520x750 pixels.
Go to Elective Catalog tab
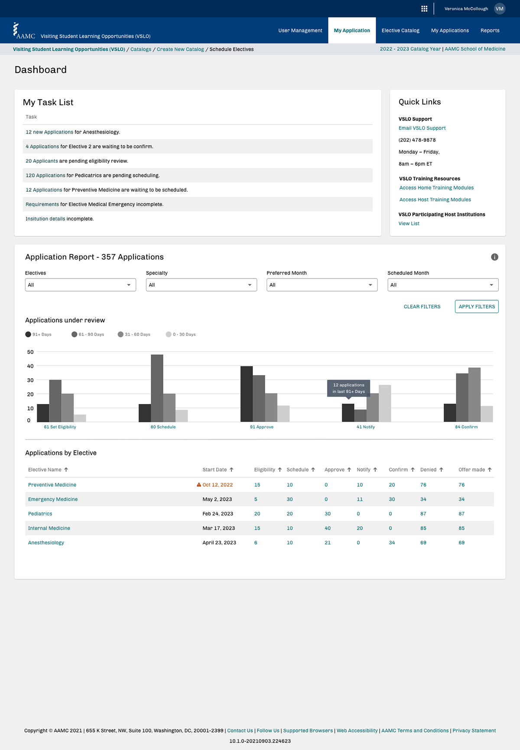tap(400, 30)
